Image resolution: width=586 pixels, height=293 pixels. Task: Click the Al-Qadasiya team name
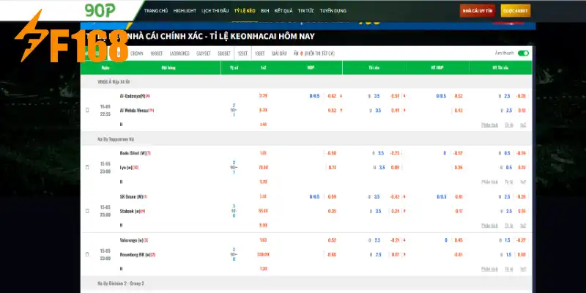(x=133, y=96)
